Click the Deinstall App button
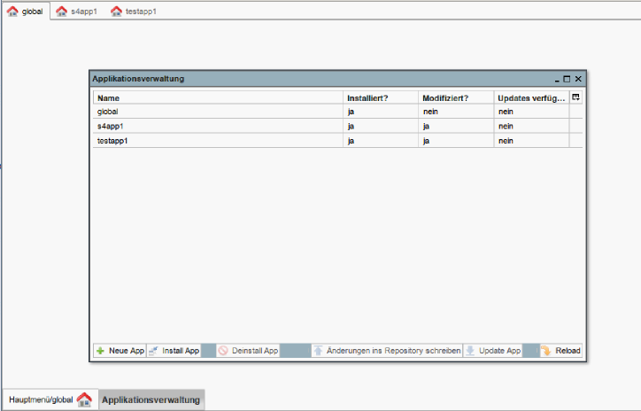Viewport: 641px width, 411px height. [248, 351]
